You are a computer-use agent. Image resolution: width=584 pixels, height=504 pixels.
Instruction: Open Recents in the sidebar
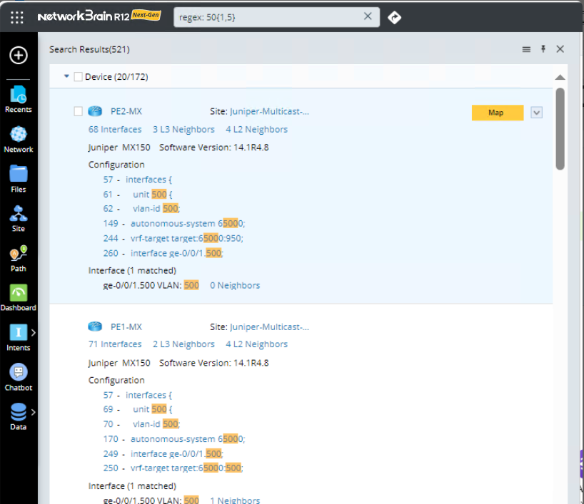pos(19,98)
